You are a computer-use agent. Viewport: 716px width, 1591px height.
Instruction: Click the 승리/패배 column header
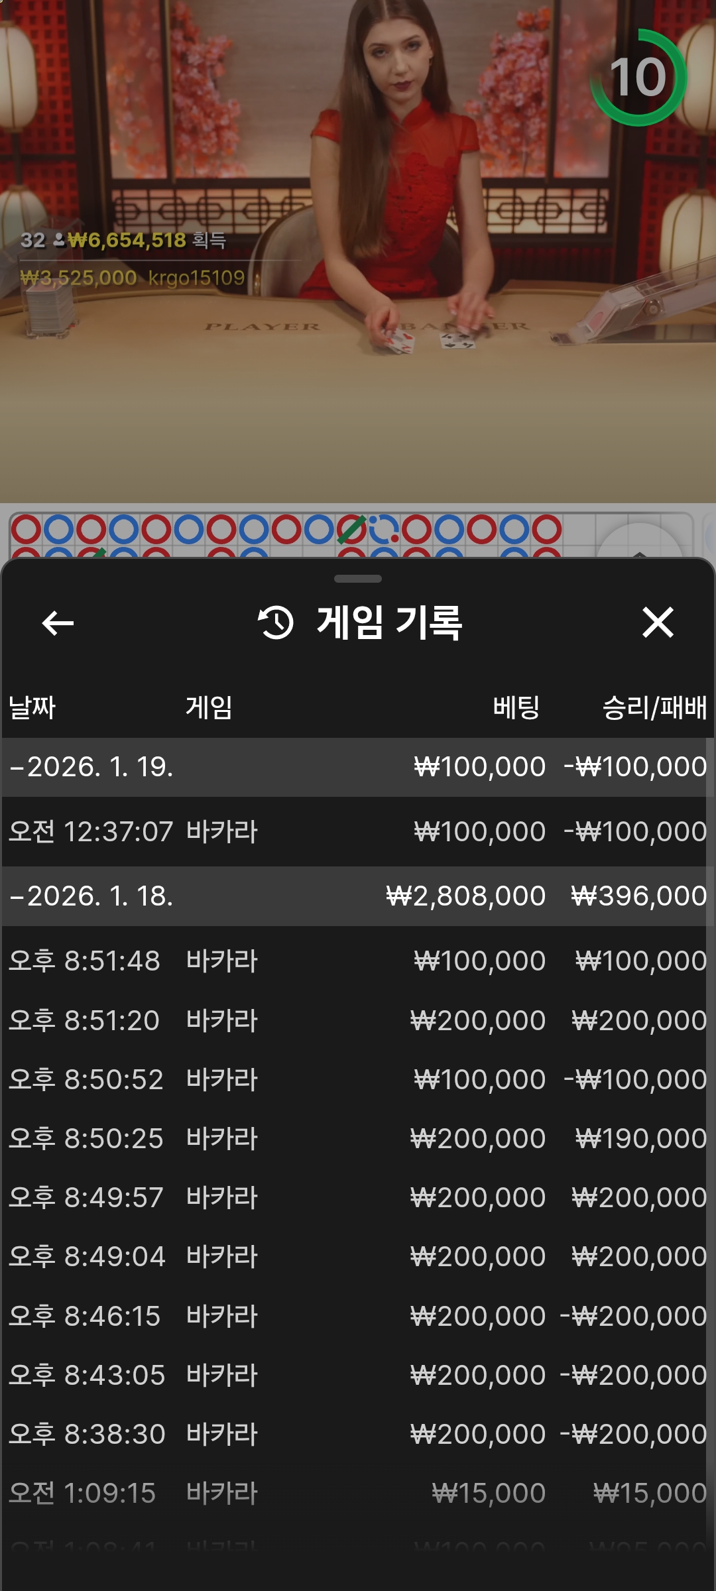tap(654, 707)
